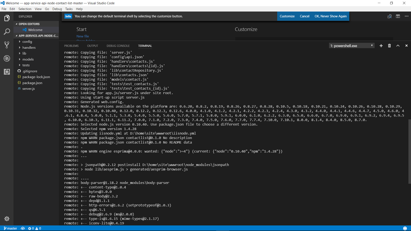Select the Welcome open editor
411x231 pixels.
point(36,30)
